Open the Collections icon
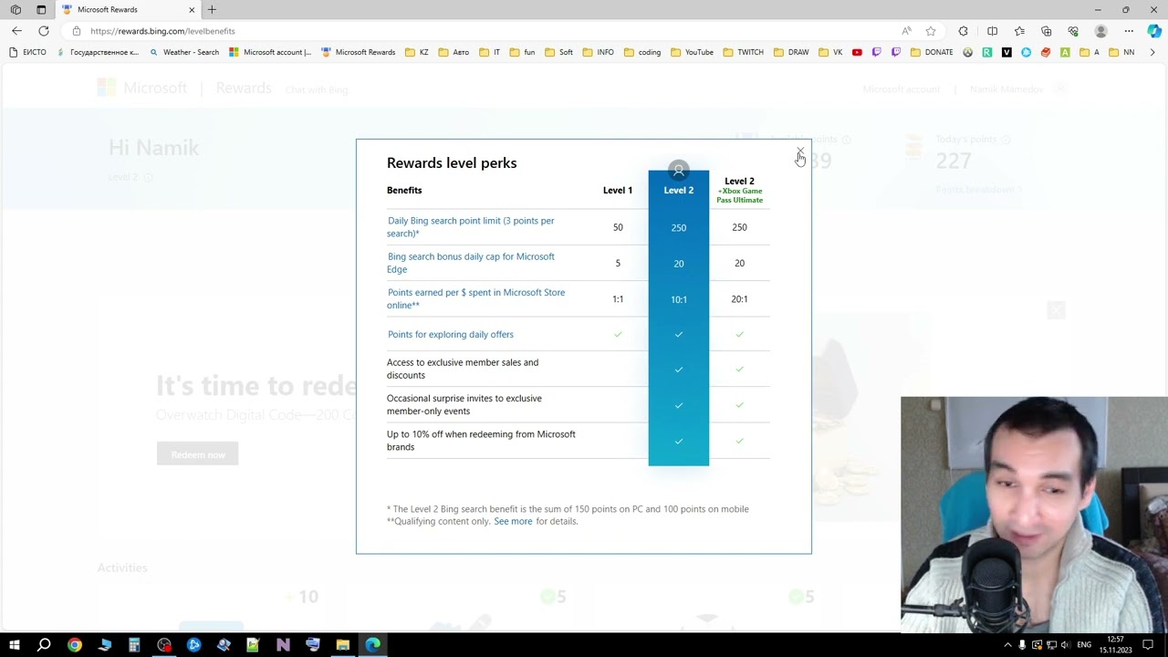1168x657 pixels. click(1047, 31)
